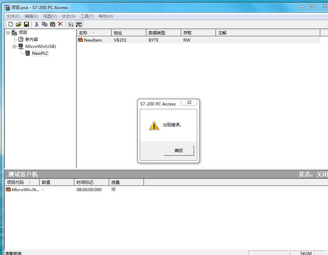Sort items by 名称 column header
Screen dimensions: 328x255
click(94, 33)
